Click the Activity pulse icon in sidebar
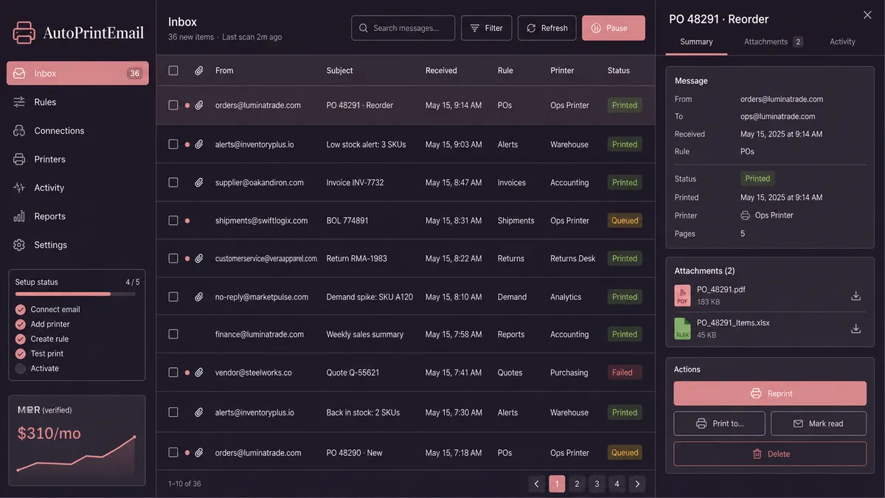885x498 pixels. click(19, 187)
